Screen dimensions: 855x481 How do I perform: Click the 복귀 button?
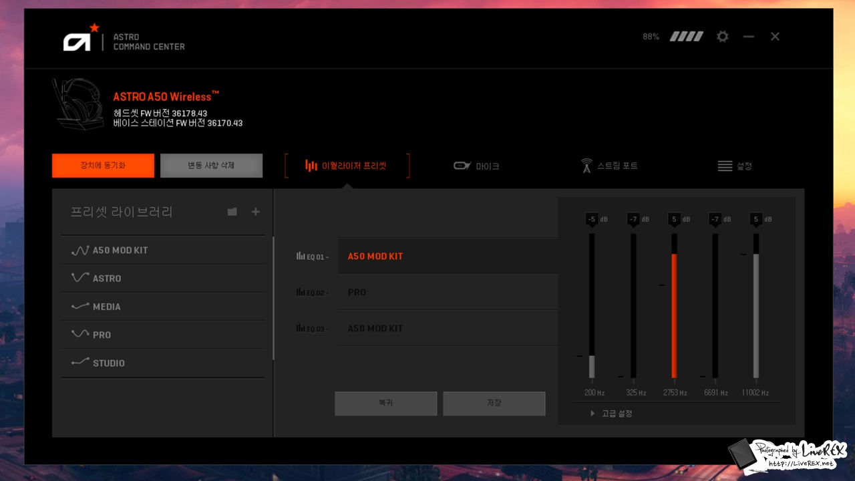coord(385,404)
